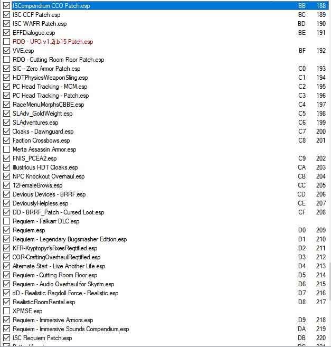Select DeviouslyHelpless.esp plugin
This screenshot has width=331, height=347.
coord(40,203)
